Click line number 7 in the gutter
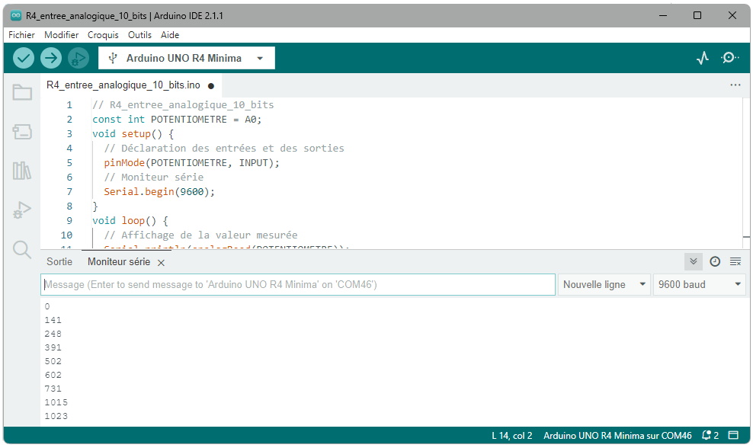Image resolution: width=753 pixels, height=448 pixels. point(69,191)
